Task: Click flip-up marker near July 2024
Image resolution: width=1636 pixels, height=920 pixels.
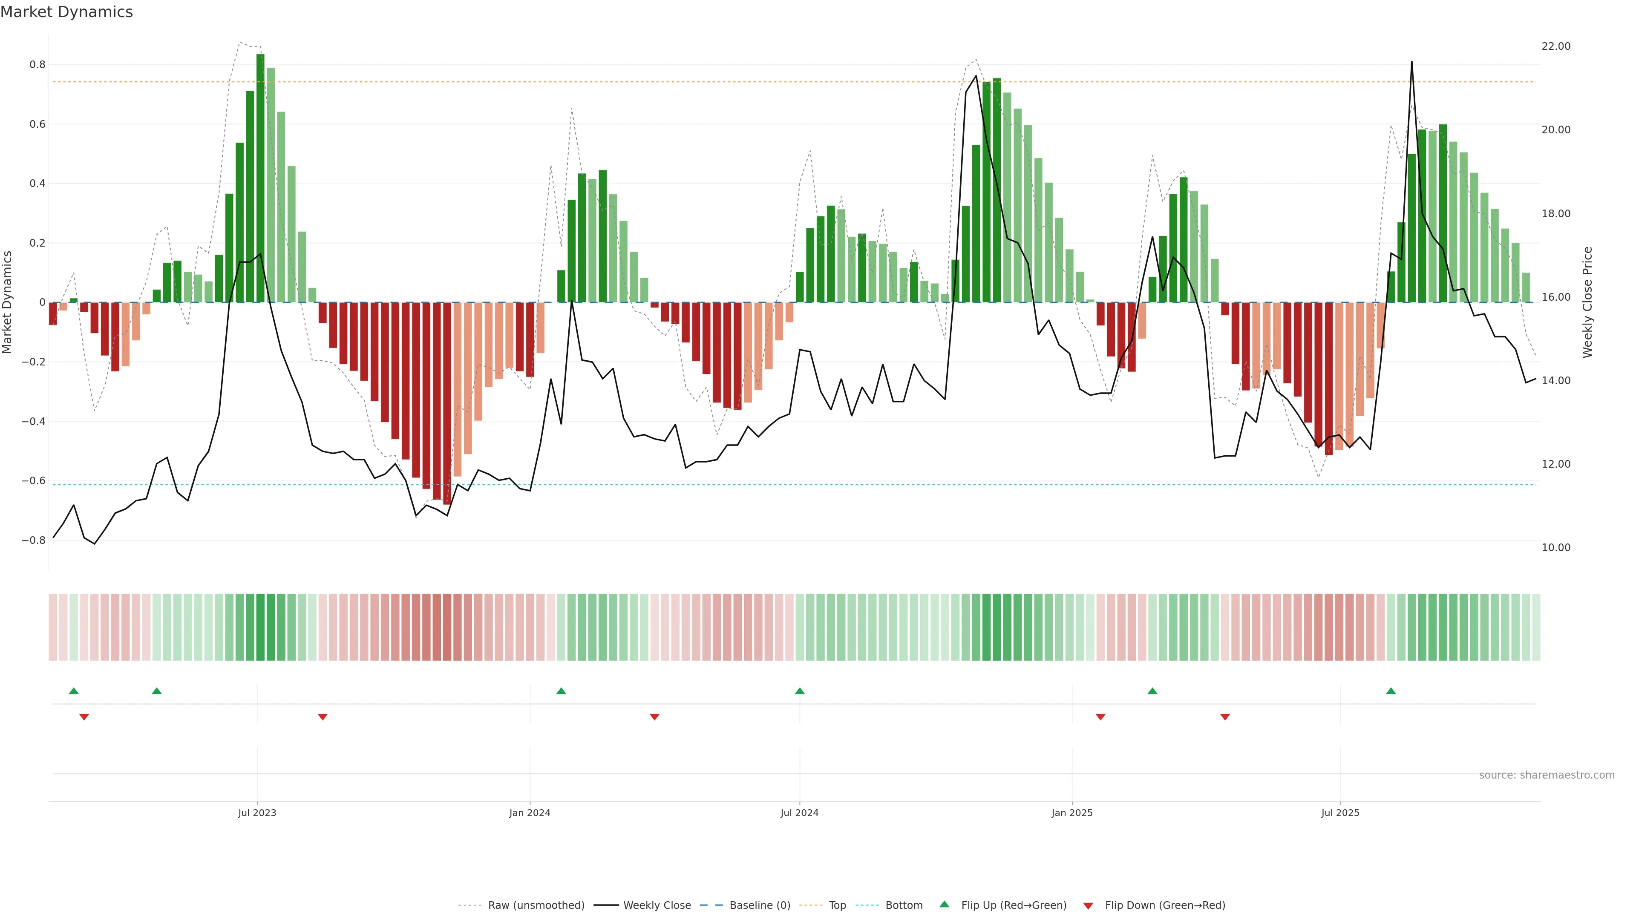Action: [800, 691]
